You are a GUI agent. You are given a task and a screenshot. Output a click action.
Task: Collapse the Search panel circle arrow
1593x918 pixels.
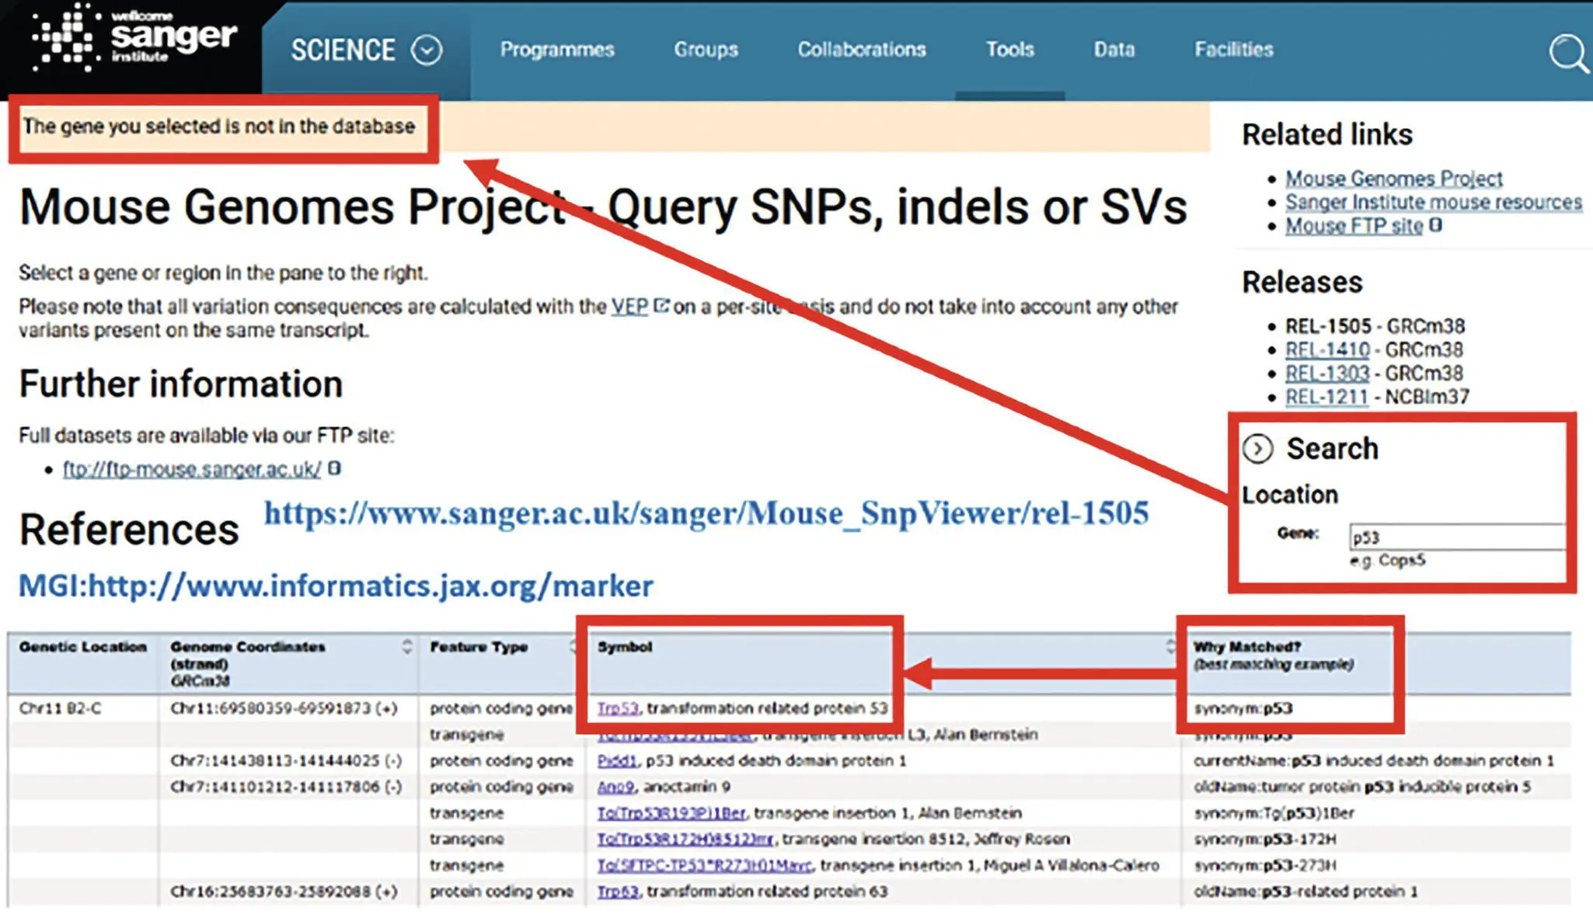(x=1257, y=449)
